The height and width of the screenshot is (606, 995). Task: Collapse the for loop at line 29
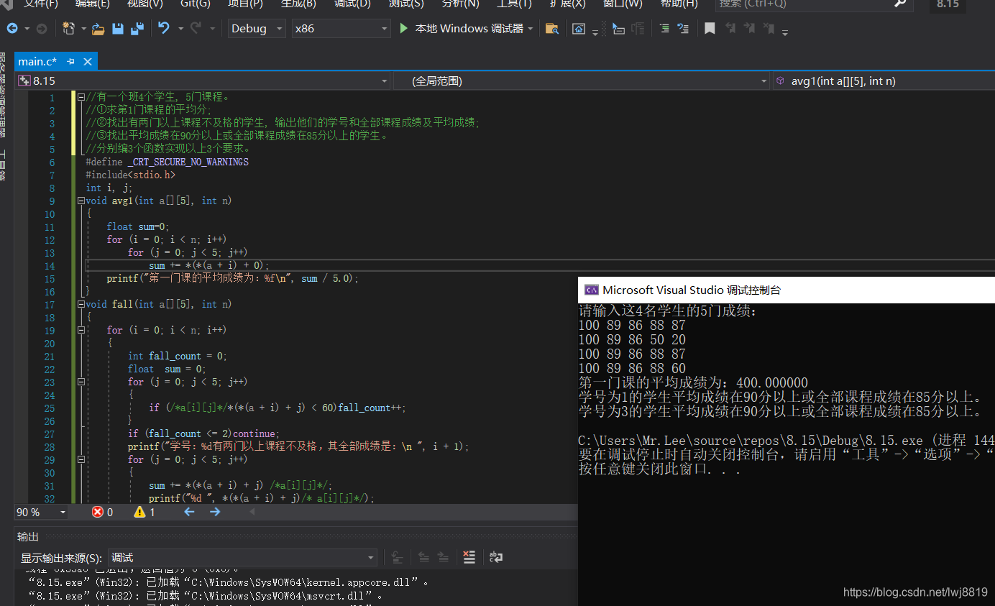pos(81,459)
